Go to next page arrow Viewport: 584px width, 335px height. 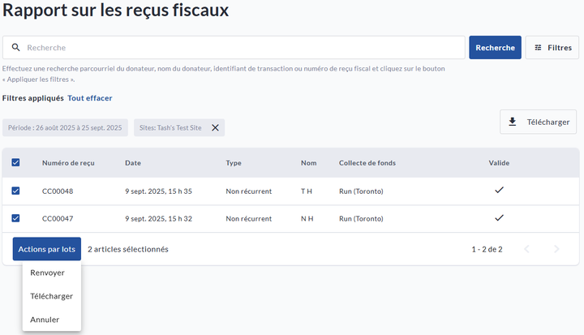pyautogui.click(x=556, y=249)
